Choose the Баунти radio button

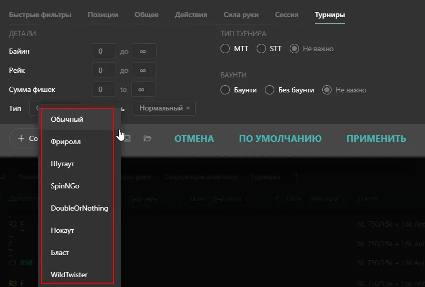225,90
